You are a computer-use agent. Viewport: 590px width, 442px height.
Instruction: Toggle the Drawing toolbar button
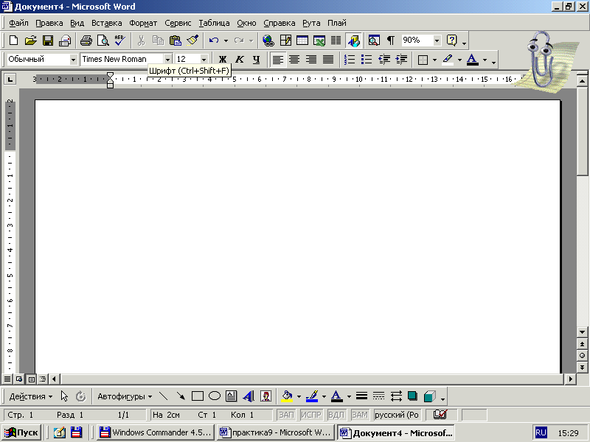pos(354,41)
